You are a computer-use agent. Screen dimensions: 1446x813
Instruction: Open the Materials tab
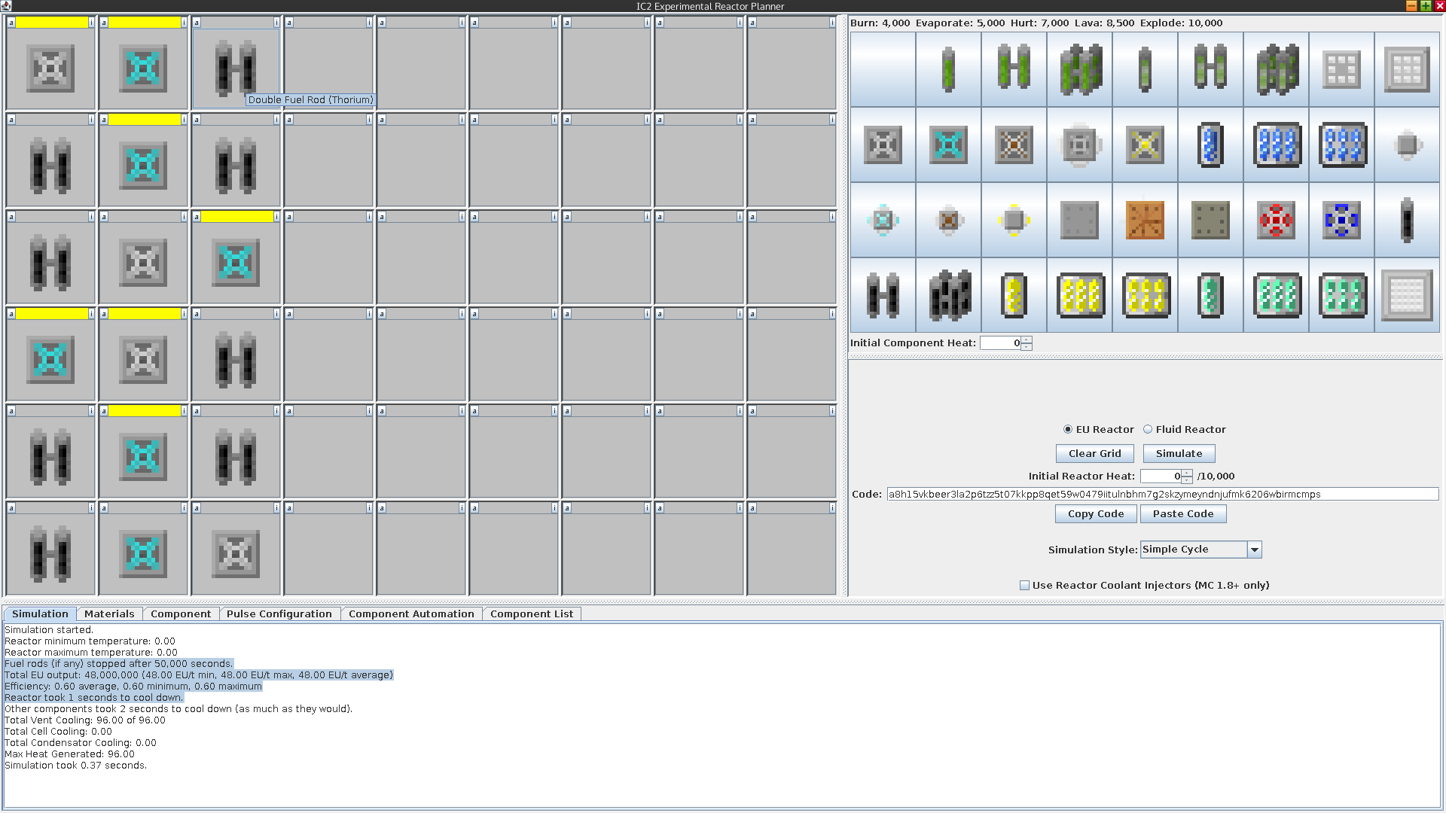coord(109,614)
